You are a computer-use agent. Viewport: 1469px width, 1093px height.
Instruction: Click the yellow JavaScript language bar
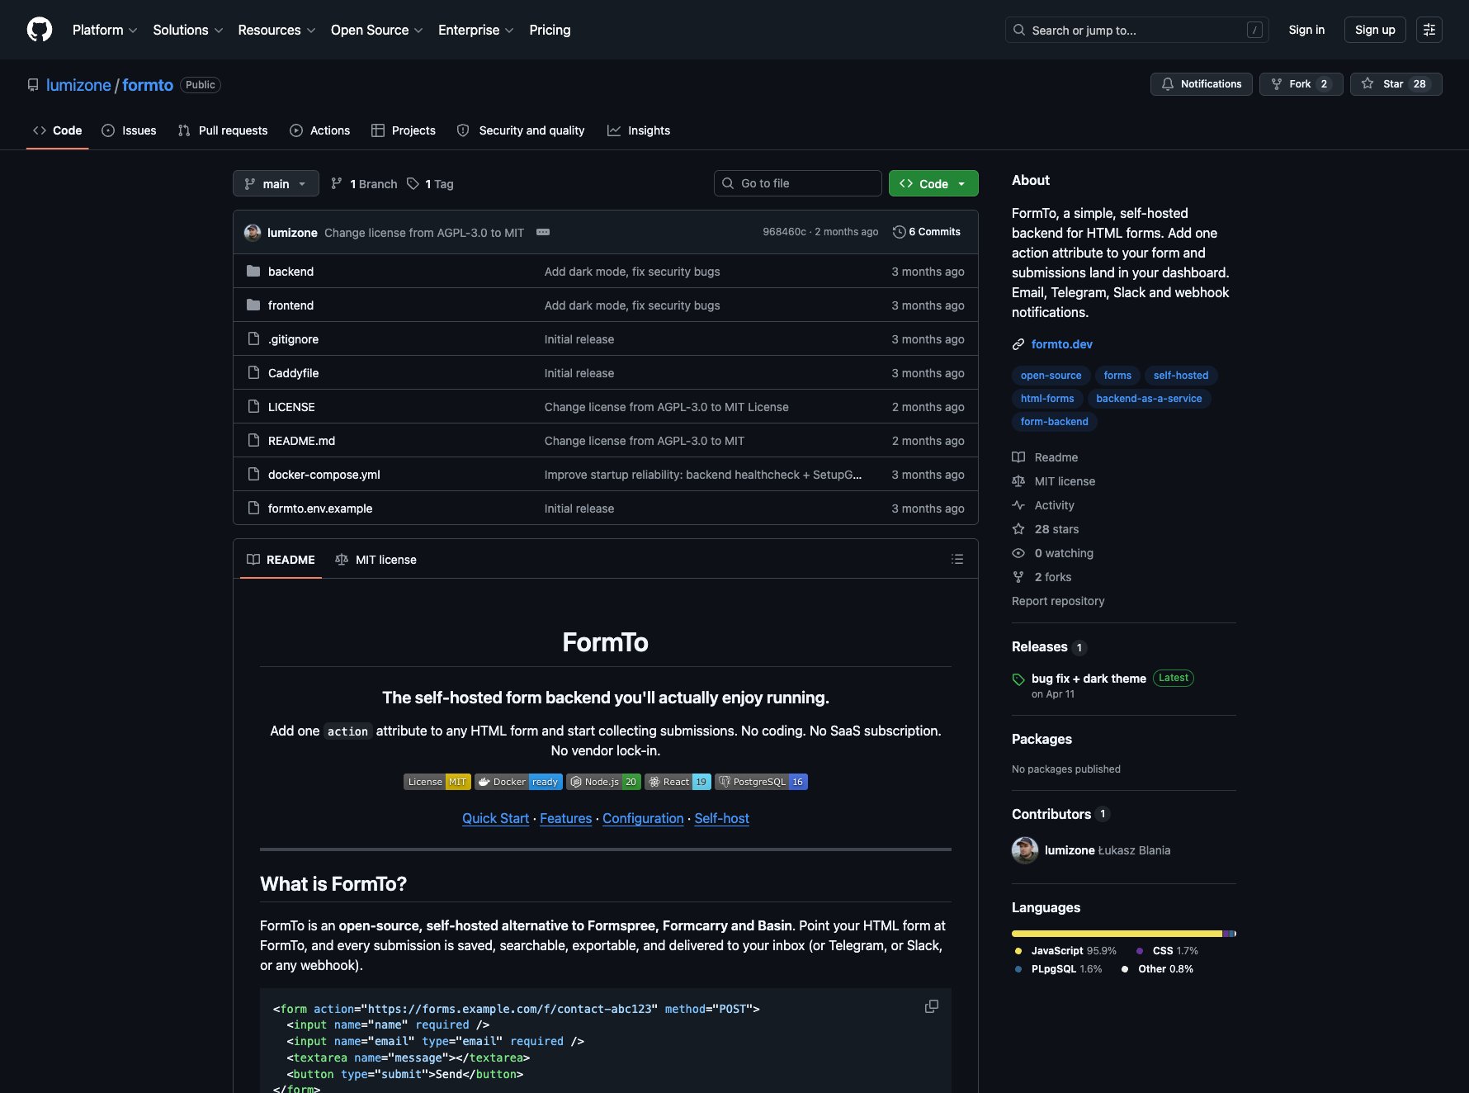1117,934
